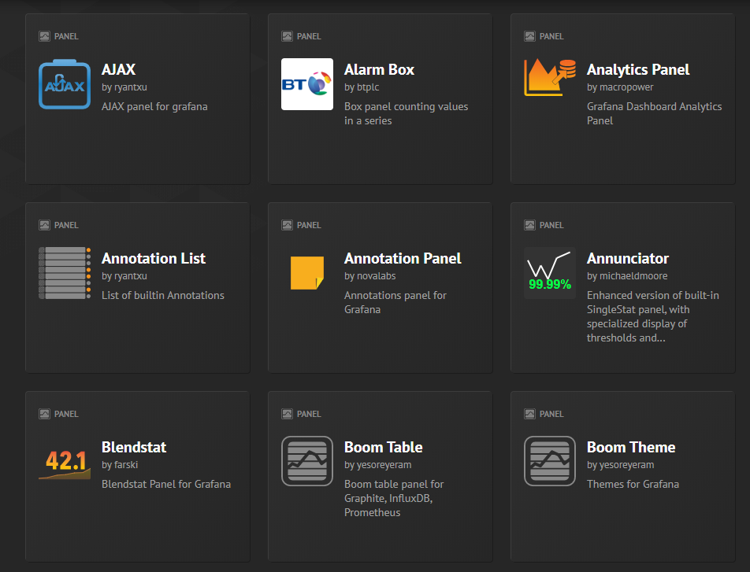The width and height of the screenshot is (750, 572).
Task: Click the small panel type icon on Annunciator card
Action: (x=529, y=225)
